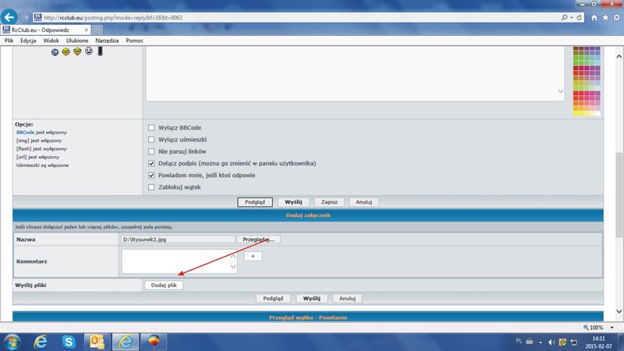Image resolution: width=624 pixels, height=351 pixels.
Task: Open the Edycja menu
Action: click(x=28, y=41)
